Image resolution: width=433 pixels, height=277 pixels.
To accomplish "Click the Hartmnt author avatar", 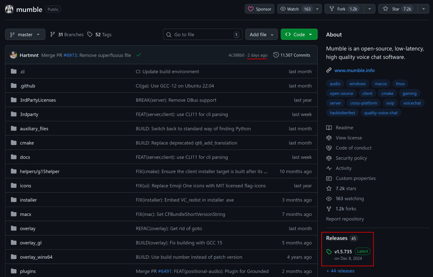I will tap(13, 55).
